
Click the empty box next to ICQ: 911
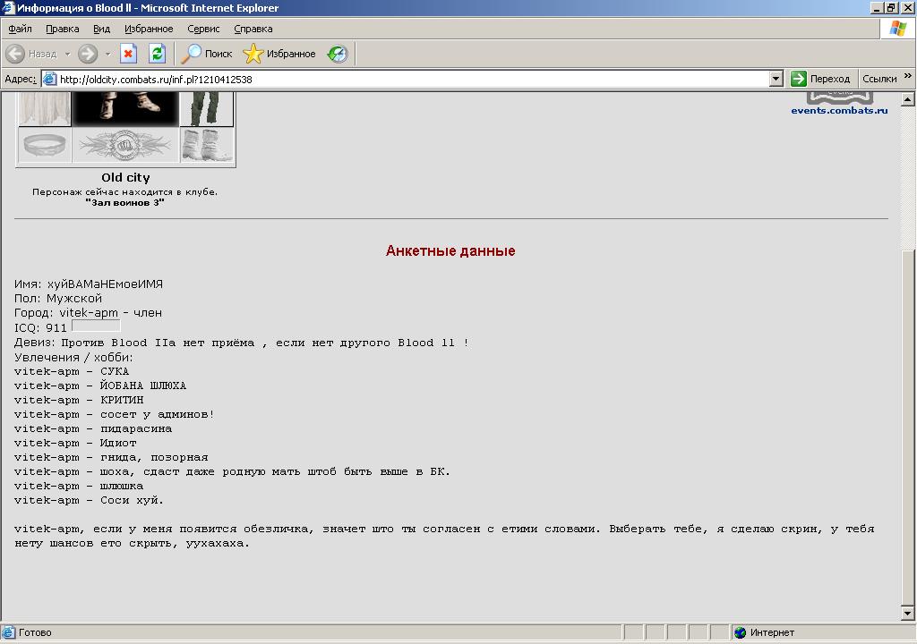pyautogui.click(x=96, y=326)
